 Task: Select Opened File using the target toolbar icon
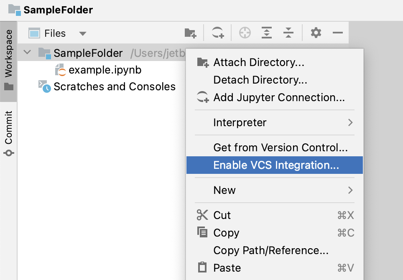245,33
